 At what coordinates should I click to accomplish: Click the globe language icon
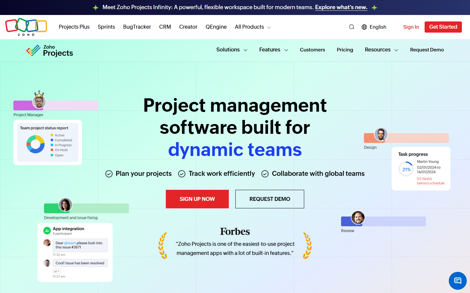click(x=364, y=27)
